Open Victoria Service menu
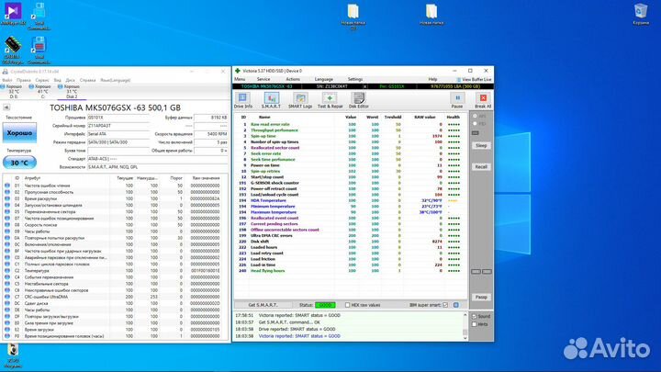This screenshot has height=372, width=661. 263,79
